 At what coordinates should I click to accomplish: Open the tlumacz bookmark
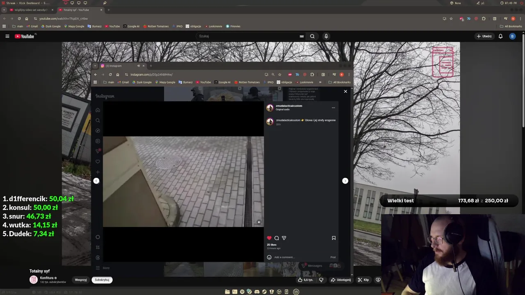point(94,26)
